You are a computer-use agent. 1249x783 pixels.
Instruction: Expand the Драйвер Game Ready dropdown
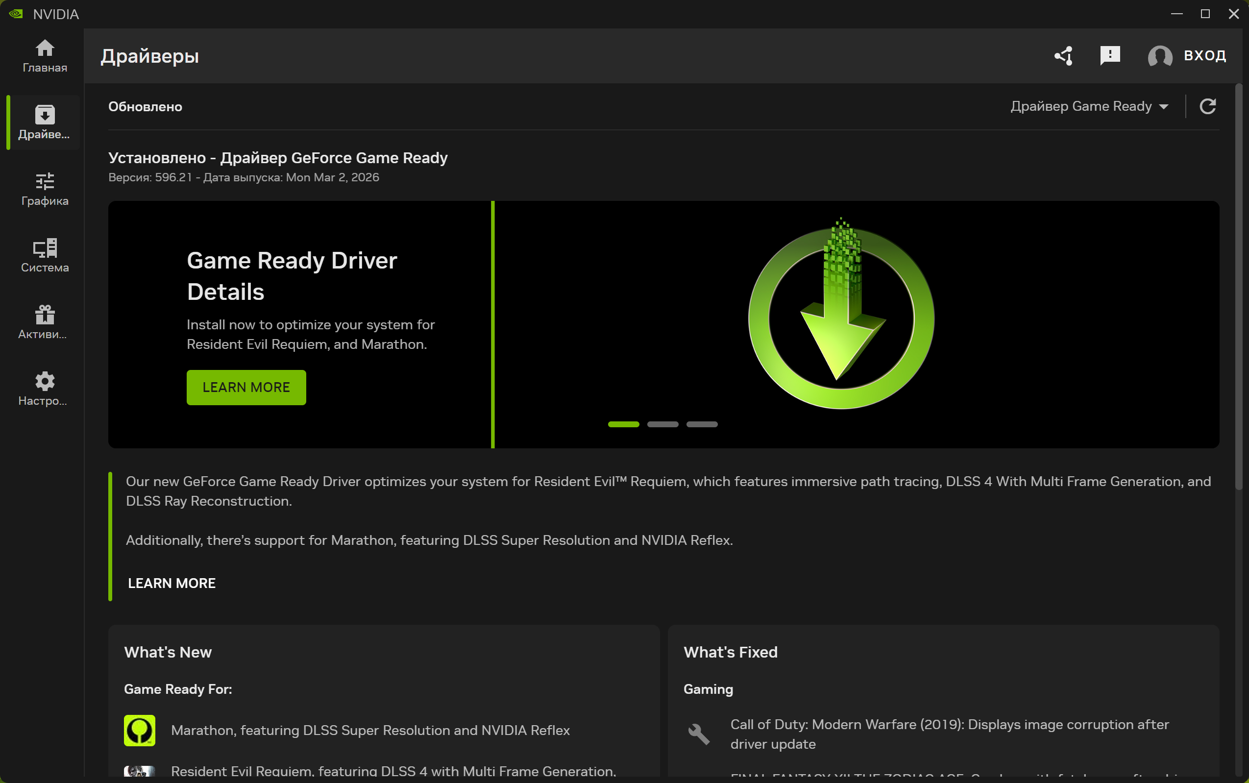coord(1089,106)
